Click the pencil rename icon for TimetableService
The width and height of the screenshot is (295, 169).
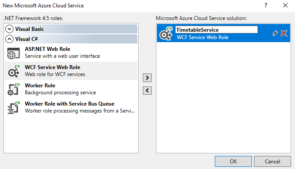tap(275, 33)
